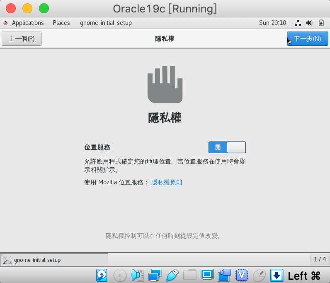Click the VirtualBox CPU virtualization icon
The height and width of the screenshot is (283, 330).
click(242, 275)
